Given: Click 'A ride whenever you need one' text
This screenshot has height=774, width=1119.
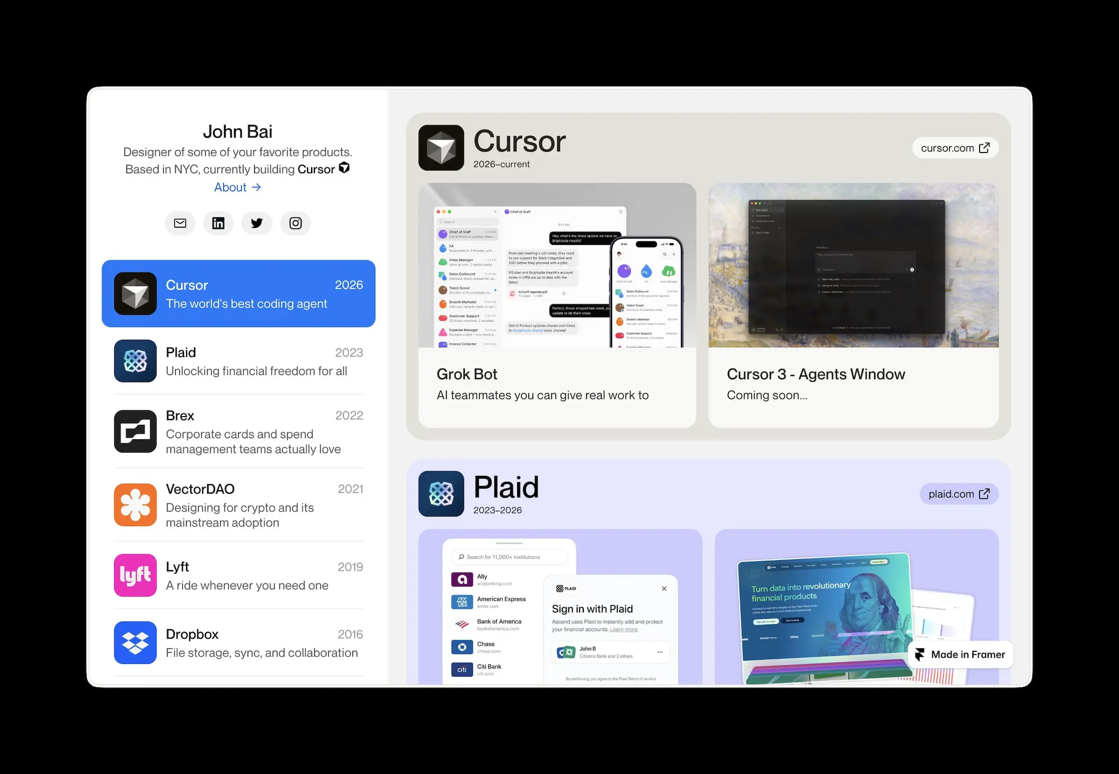Looking at the screenshot, I should pyautogui.click(x=247, y=586).
